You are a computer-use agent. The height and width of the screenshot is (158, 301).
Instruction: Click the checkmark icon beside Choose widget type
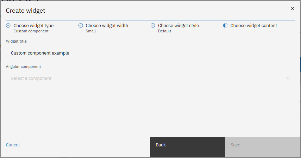click(x=8, y=26)
